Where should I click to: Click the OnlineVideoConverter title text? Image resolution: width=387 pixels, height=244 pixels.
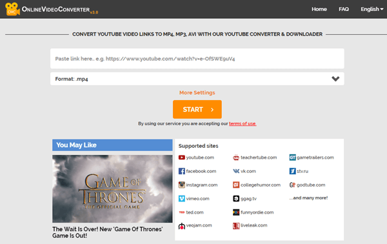tap(55, 10)
